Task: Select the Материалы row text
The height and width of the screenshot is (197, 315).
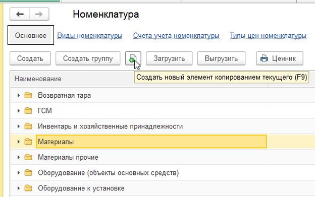Action: tap(56, 142)
